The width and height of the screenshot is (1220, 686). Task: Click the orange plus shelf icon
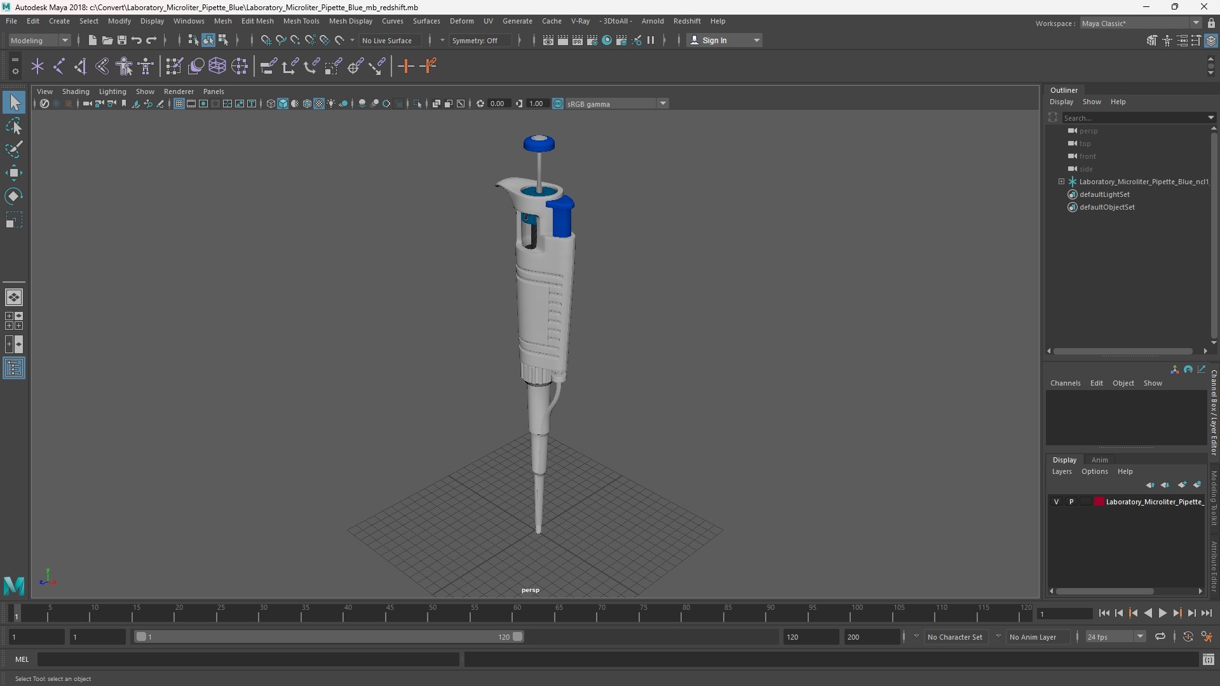405,66
